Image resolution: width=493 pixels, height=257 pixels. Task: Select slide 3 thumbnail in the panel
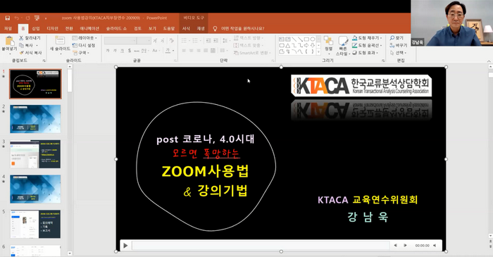(35, 154)
